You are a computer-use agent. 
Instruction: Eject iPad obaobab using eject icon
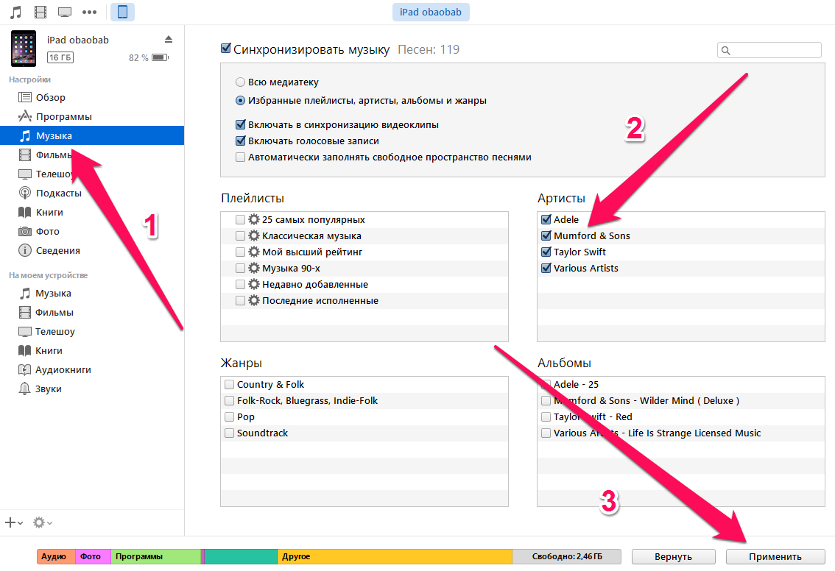[169, 39]
